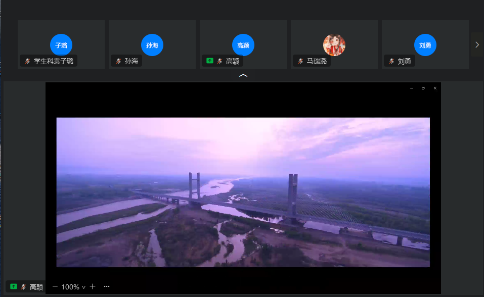
Task: Click muted mic icon beside 学生科袁子璐
Action: [x=27, y=61]
